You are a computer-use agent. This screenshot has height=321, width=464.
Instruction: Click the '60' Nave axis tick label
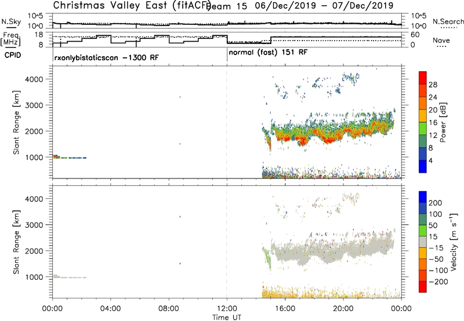(x=415, y=35)
